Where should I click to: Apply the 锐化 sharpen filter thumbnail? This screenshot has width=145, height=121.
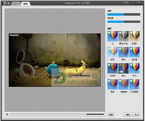point(134,68)
